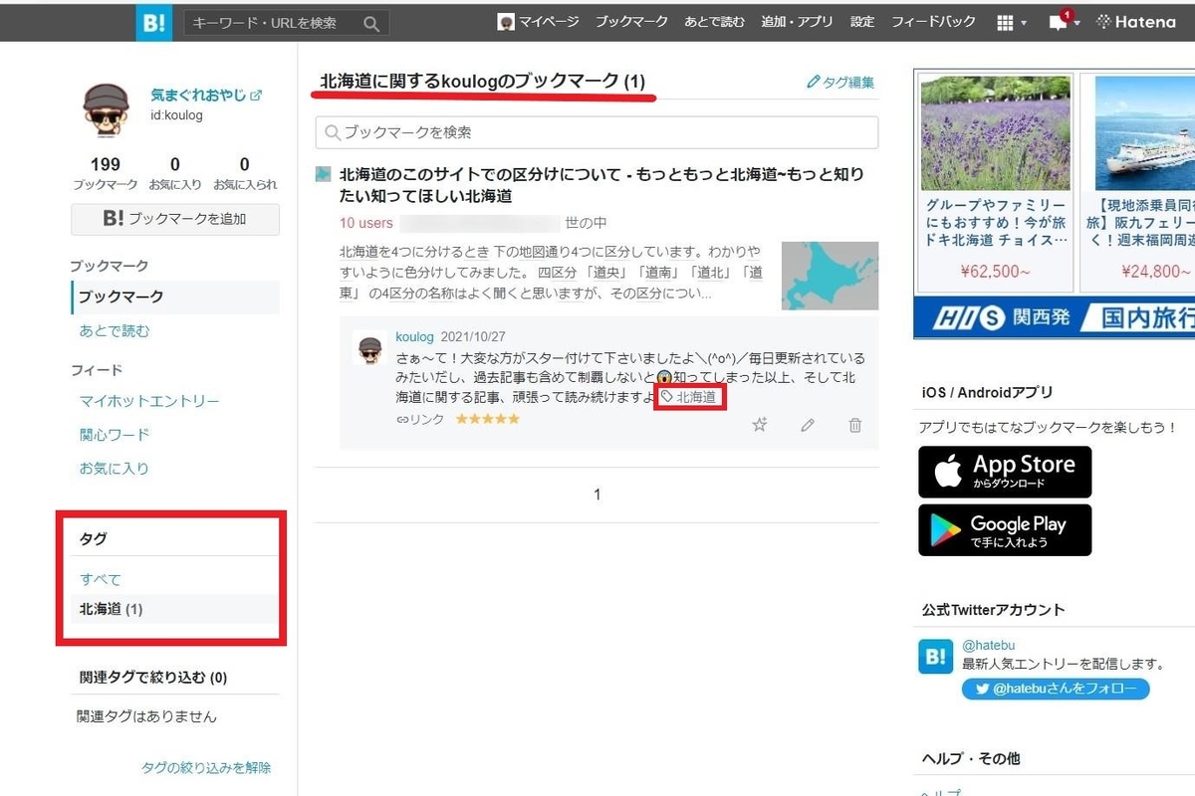Edit the bookmark using the pencil icon
The height and width of the screenshot is (796, 1195).
pos(808,425)
